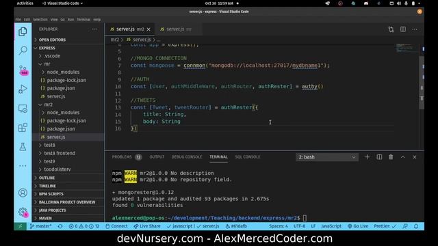
Task: Open server.js under mr2 folder
Action: [x=68, y=137]
